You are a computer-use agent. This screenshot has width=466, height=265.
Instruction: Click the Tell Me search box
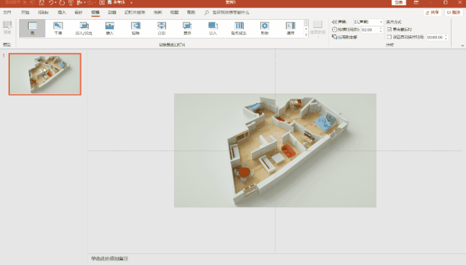pyautogui.click(x=231, y=12)
